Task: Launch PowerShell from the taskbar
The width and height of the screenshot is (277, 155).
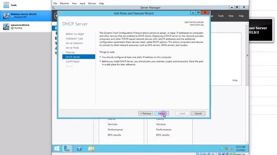Action: coord(79,149)
